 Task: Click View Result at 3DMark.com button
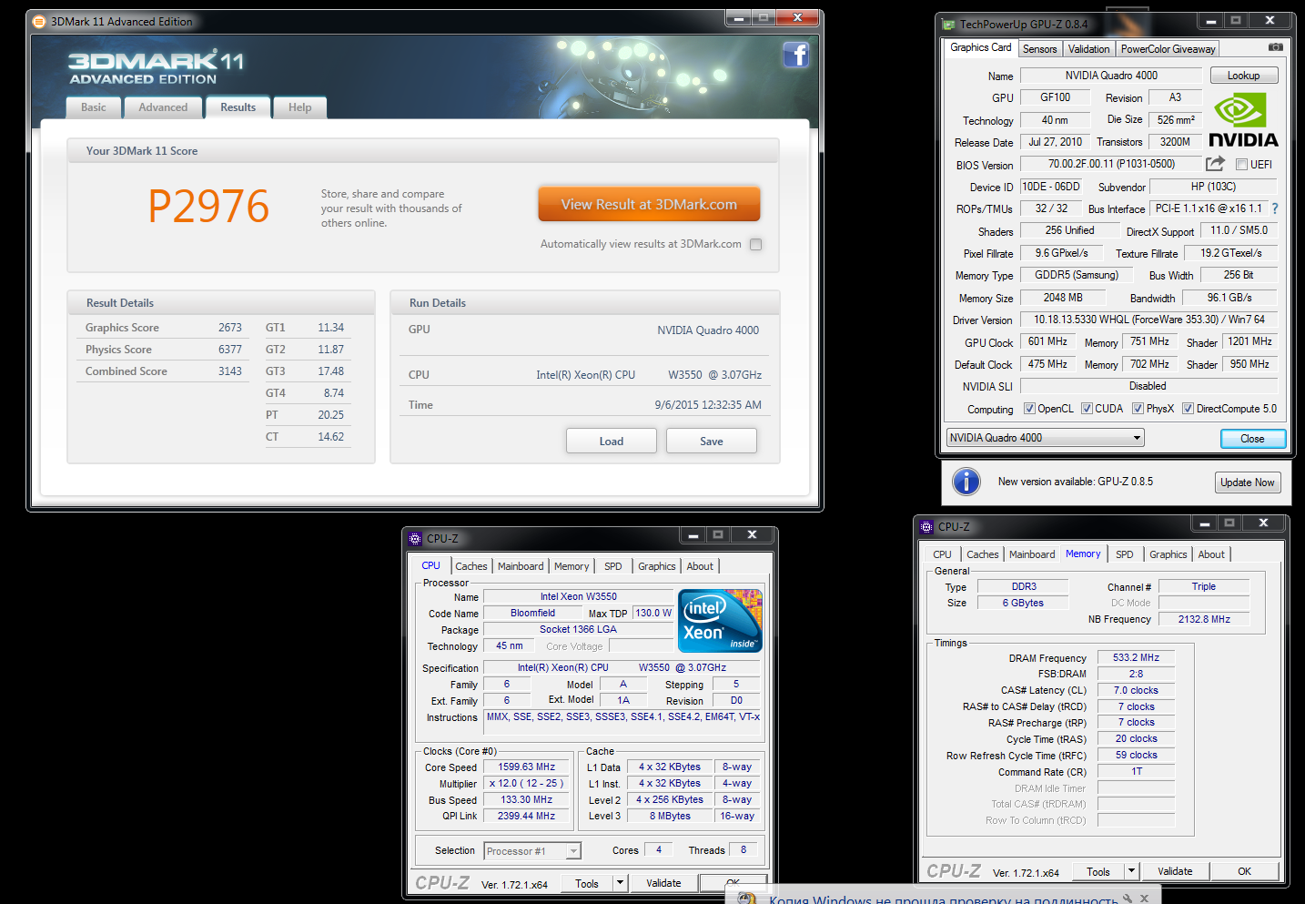tap(649, 205)
